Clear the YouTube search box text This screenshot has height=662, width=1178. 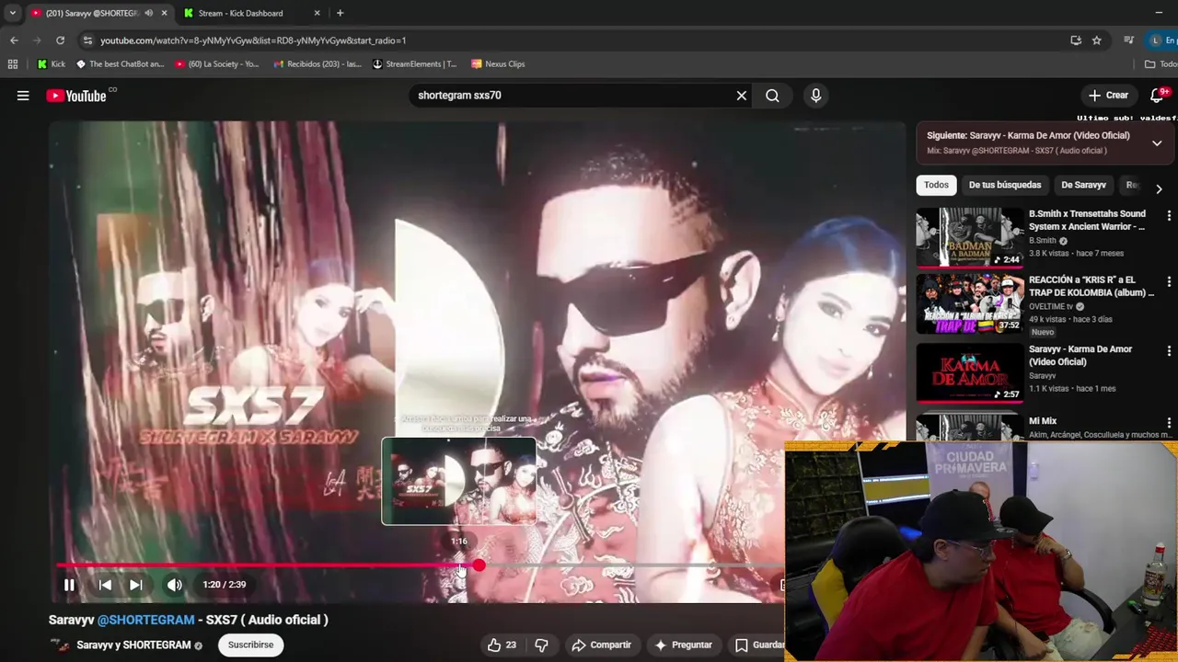(x=741, y=96)
